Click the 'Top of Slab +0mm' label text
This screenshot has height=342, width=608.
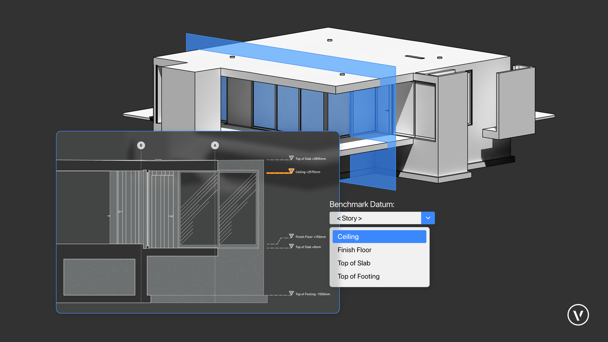coord(308,247)
